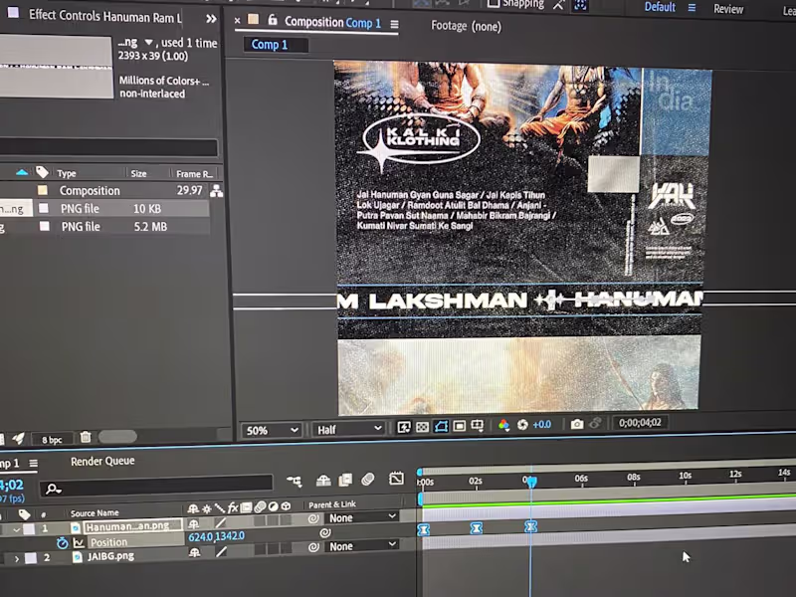Open the show channel color icon
796x597 pixels.
pyautogui.click(x=503, y=425)
